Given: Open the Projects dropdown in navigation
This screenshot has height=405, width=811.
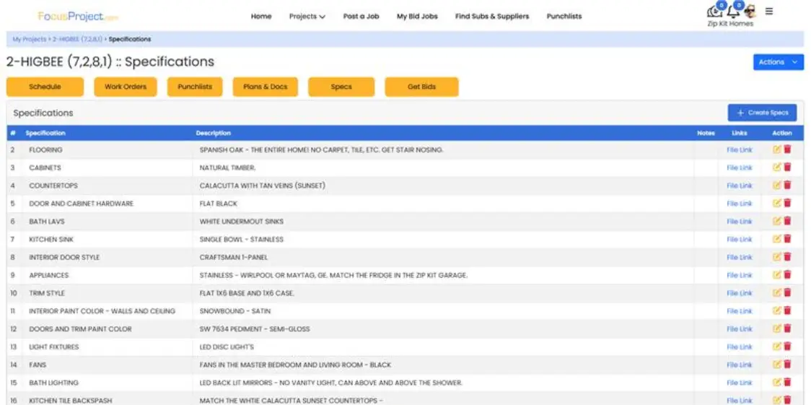Looking at the screenshot, I should pyautogui.click(x=307, y=16).
